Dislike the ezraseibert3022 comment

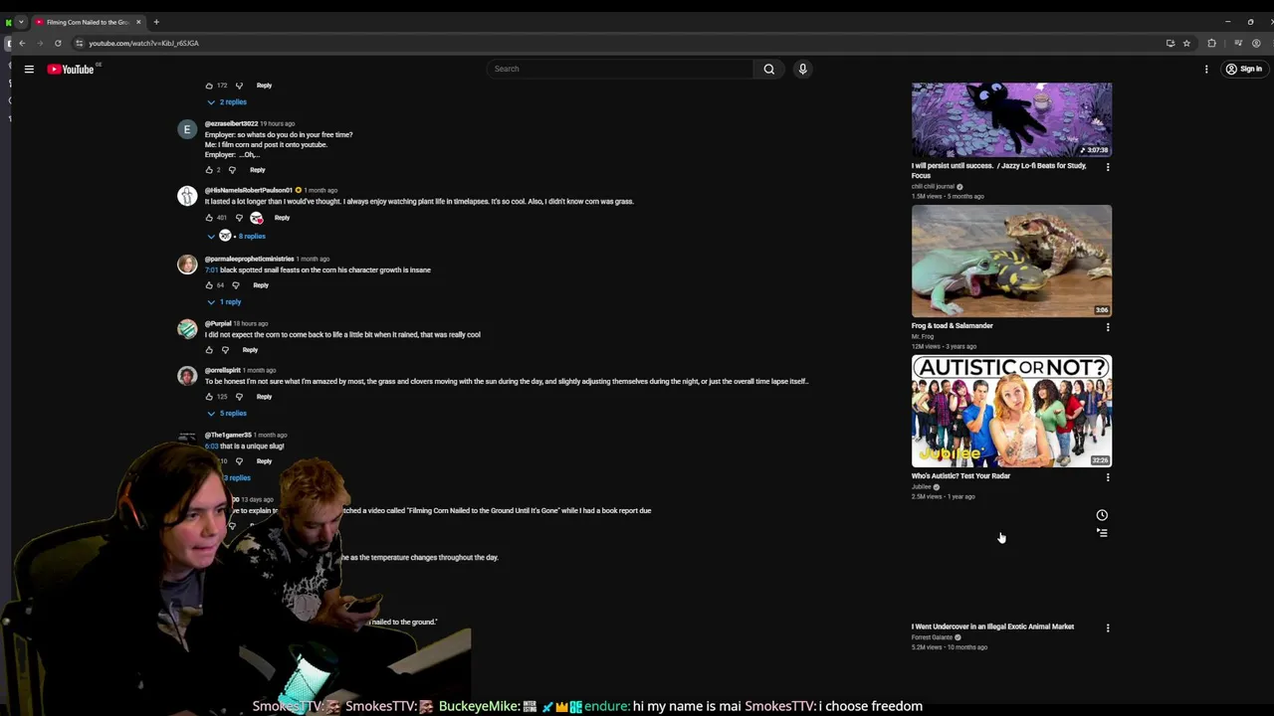point(232,170)
